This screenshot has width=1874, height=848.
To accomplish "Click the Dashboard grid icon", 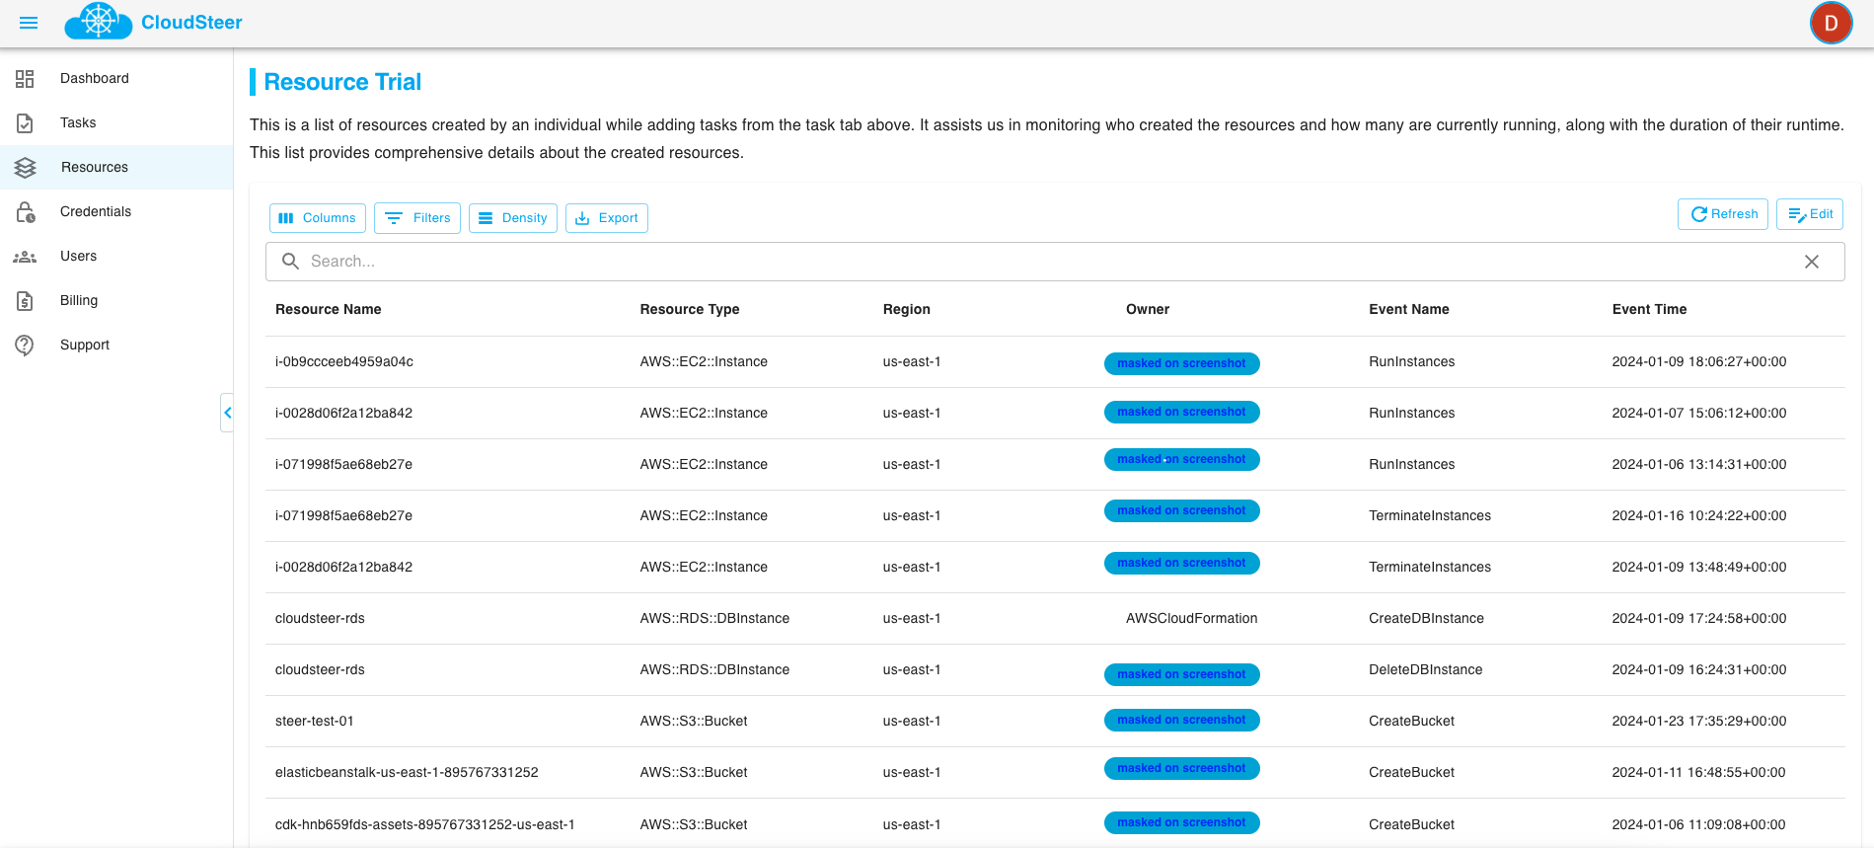I will coord(25,79).
